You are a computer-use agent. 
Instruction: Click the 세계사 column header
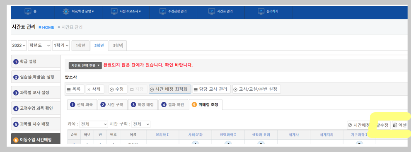coord(294,135)
